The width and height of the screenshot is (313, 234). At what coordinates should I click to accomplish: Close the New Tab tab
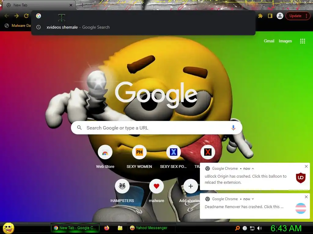[71, 5]
